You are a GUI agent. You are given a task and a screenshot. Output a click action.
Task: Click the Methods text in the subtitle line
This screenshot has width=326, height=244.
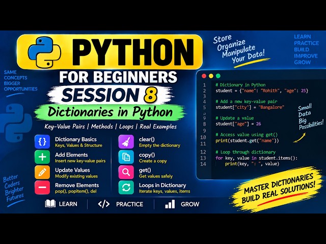(x=102, y=127)
